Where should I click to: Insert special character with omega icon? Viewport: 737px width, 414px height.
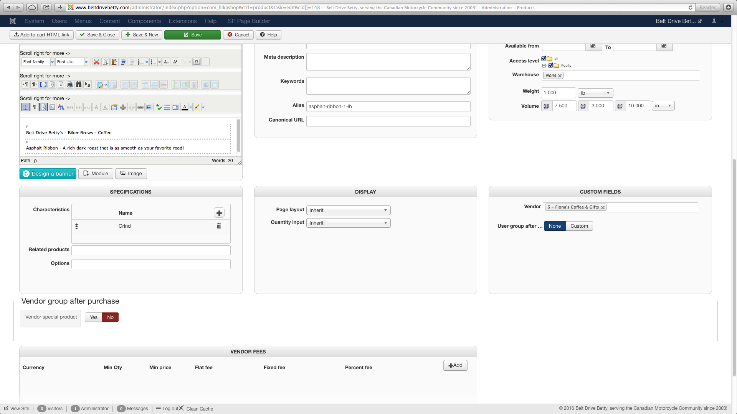click(197, 62)
